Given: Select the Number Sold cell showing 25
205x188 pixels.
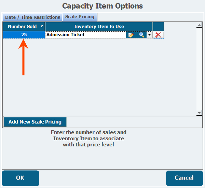Looking at the screenshot, I should 24,35.
